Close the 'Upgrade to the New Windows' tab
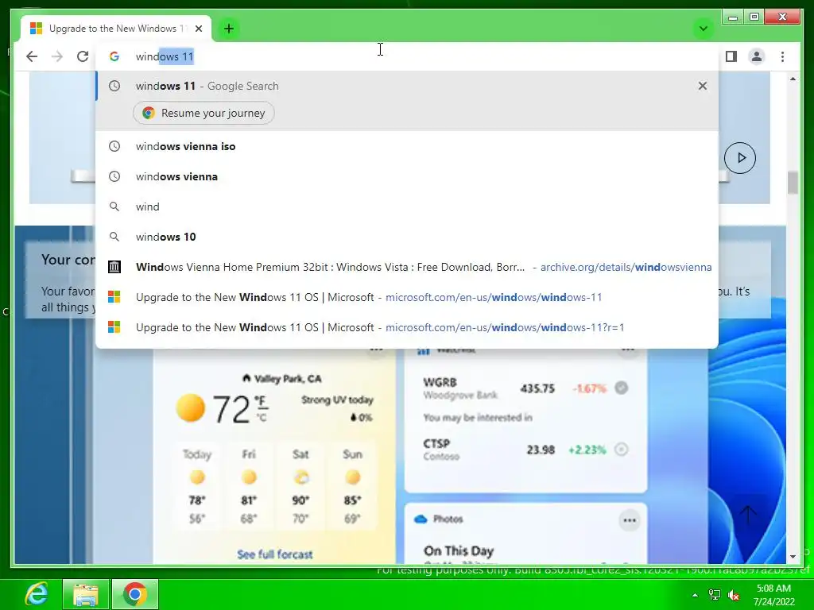Image resolution: width=814 pixels, height=610 pixels. (198, 29)
